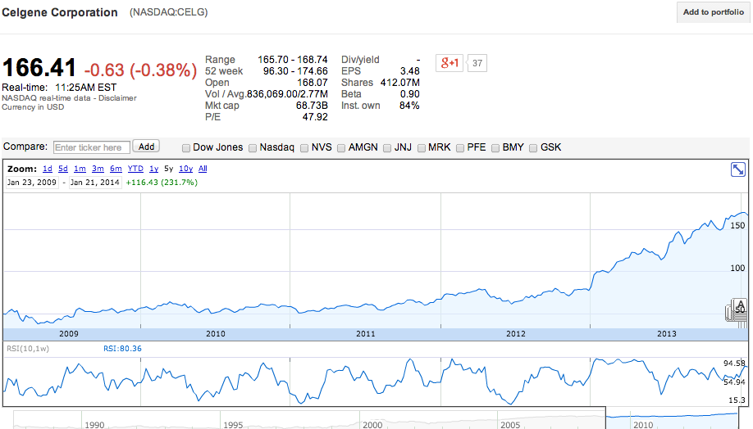
Task: Click the price change -0.63 (-0.38%)
Action: click(x=141, y=70)
